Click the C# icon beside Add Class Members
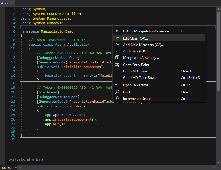 tap(117, 45)
